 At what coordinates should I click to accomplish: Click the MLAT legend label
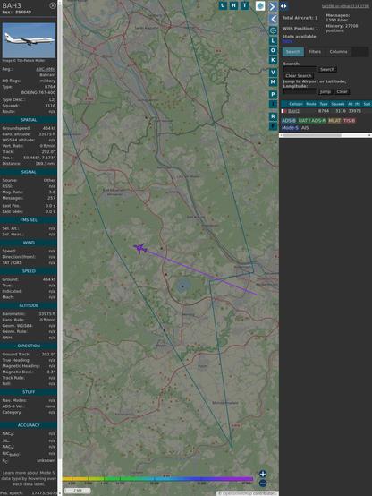[x=334, y=121]
